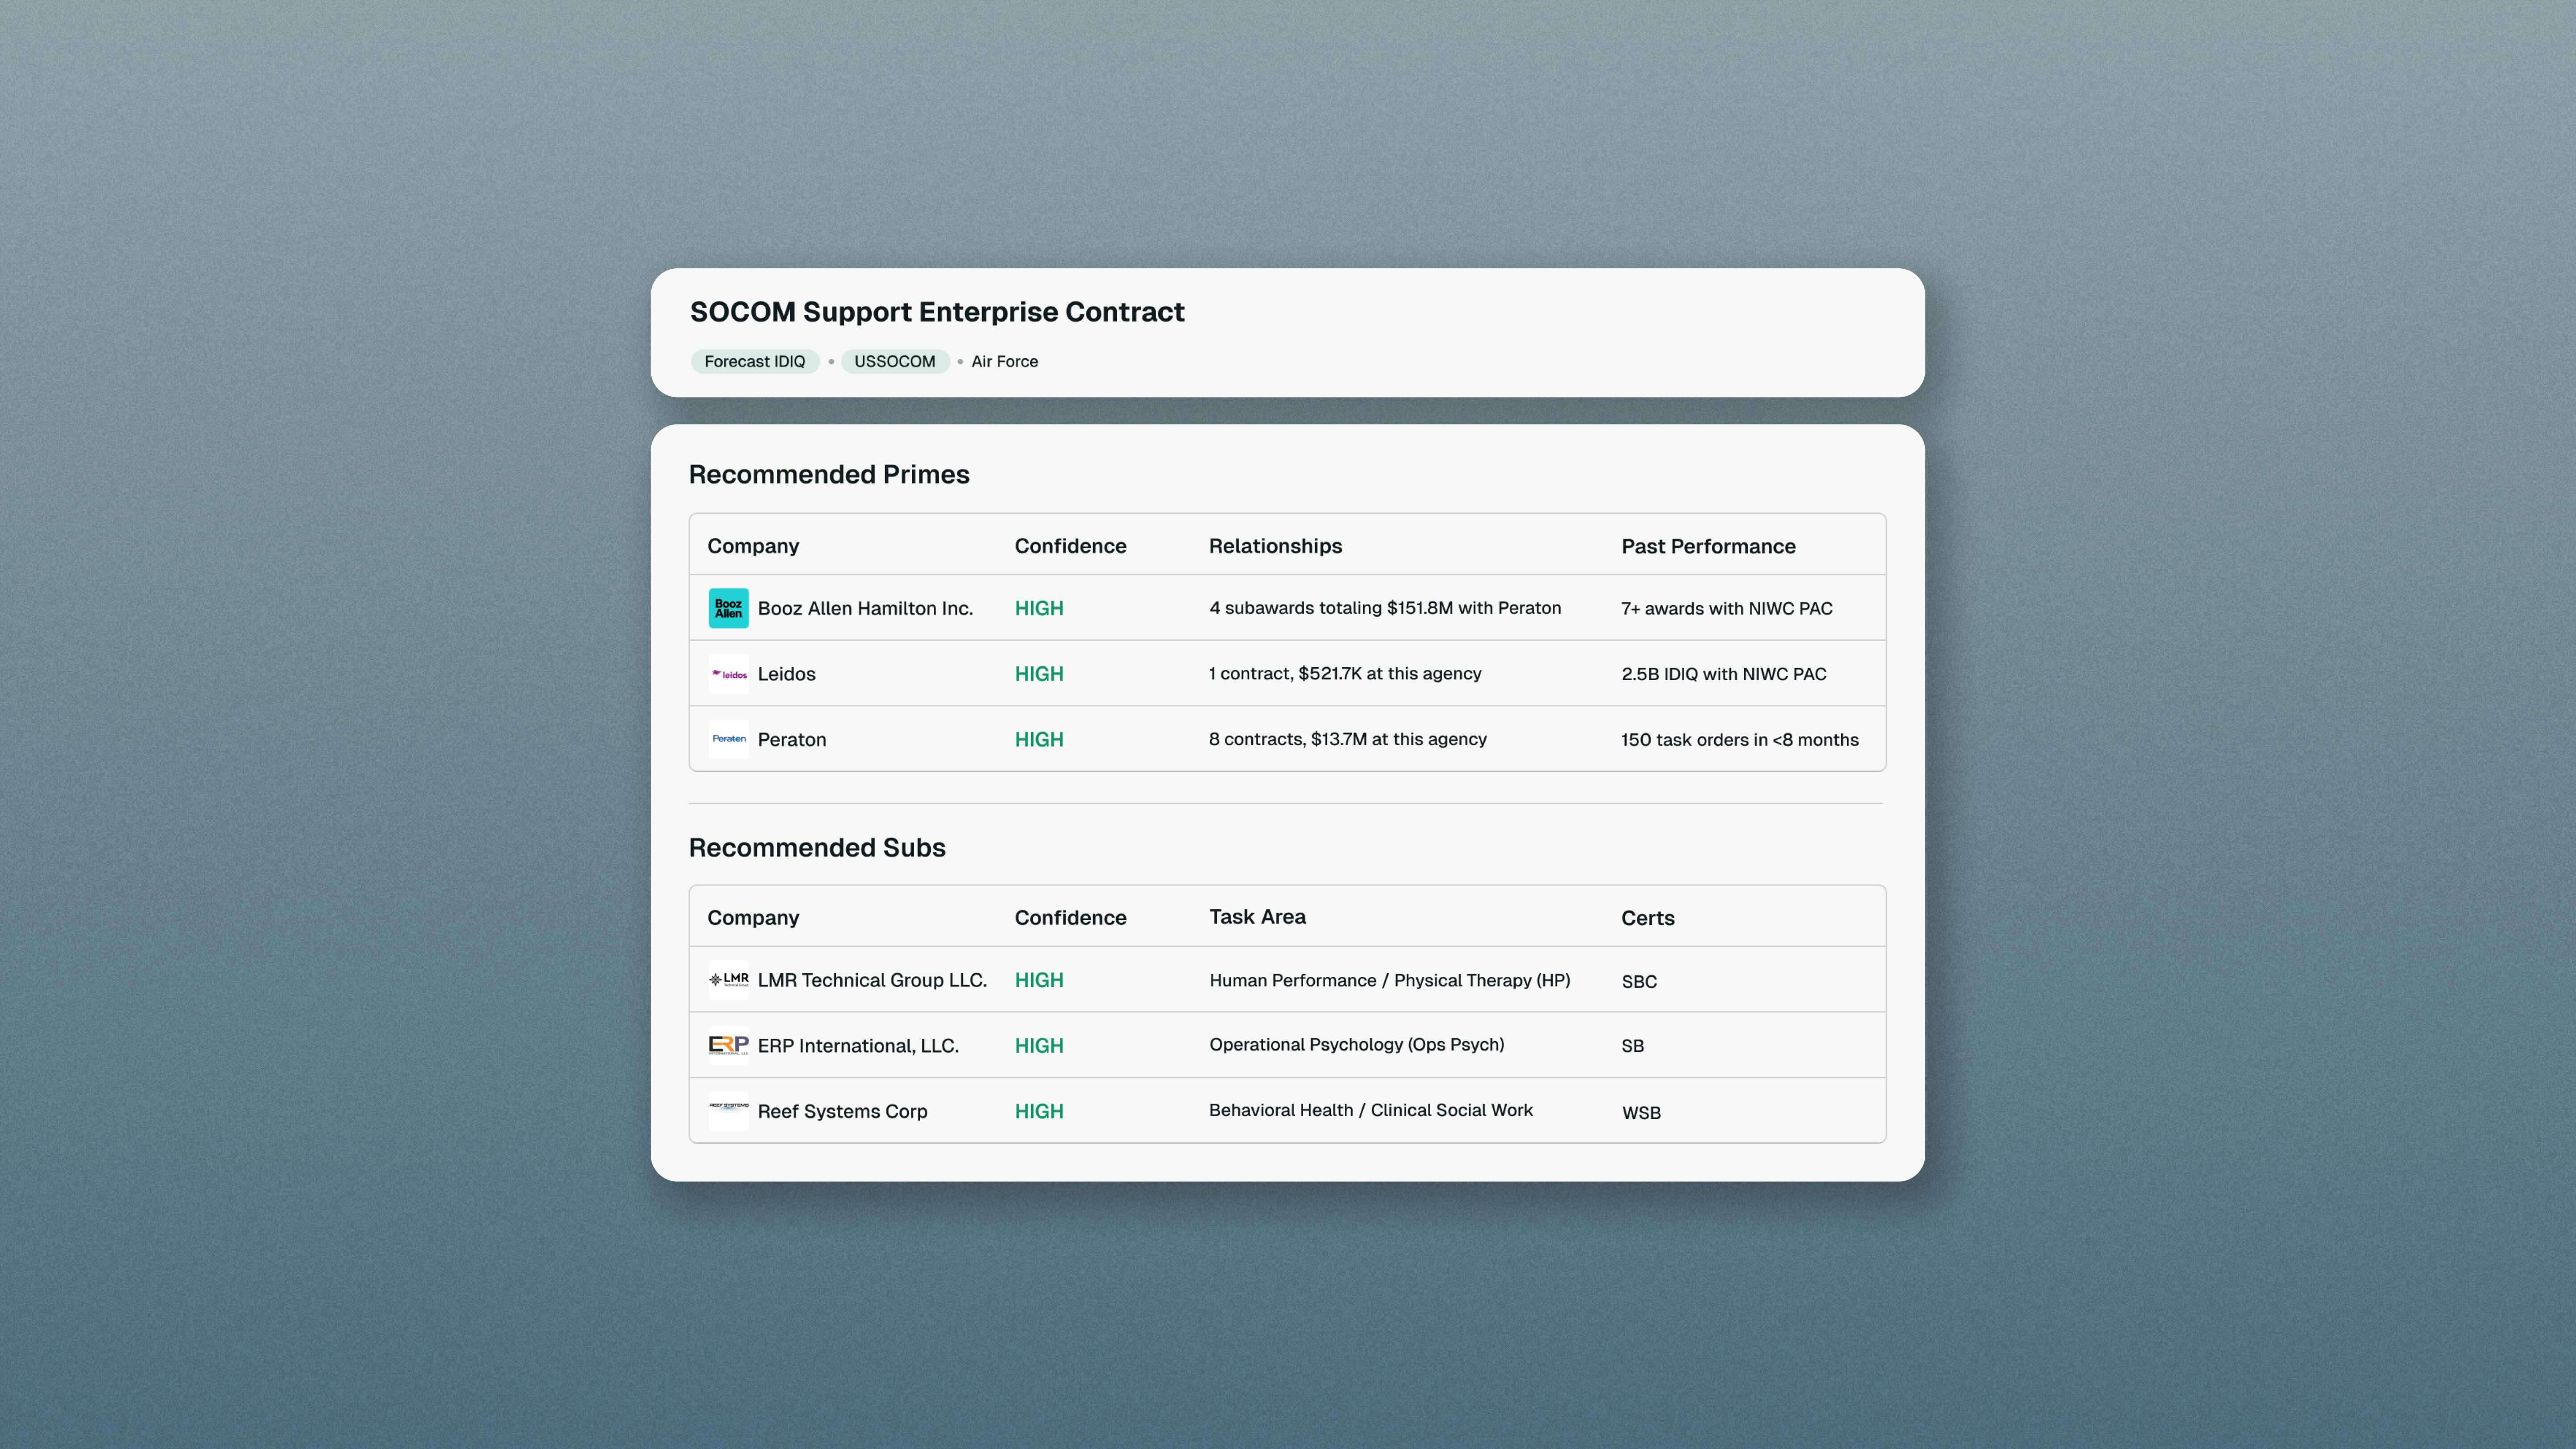Viewport: 2576px width, 1449px height.
Task: Click the Task Area column header
Action: 1257,917
